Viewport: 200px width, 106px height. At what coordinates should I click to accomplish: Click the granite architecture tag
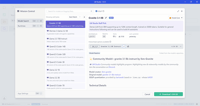(92, 36)
